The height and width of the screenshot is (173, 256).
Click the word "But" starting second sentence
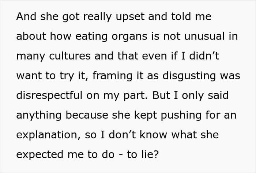click(161, 95)
